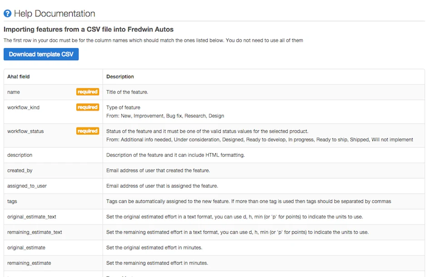Click 'Set the remaining estimated effort in a text format' text
Screen dimensions: 427x277
coord(238,233)
